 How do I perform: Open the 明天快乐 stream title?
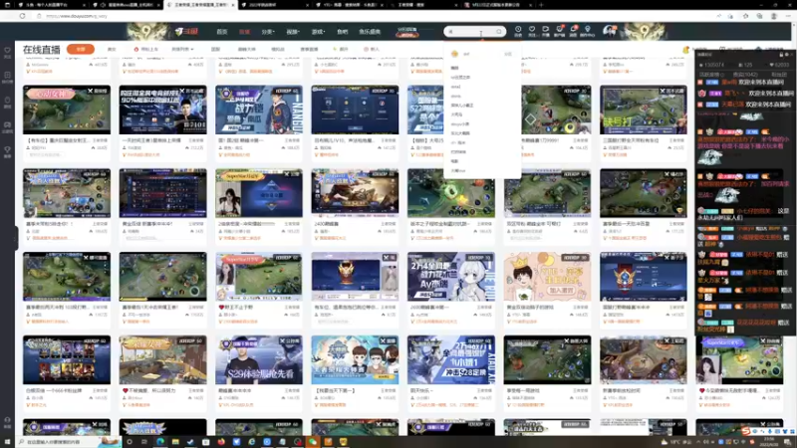(421, 390)
